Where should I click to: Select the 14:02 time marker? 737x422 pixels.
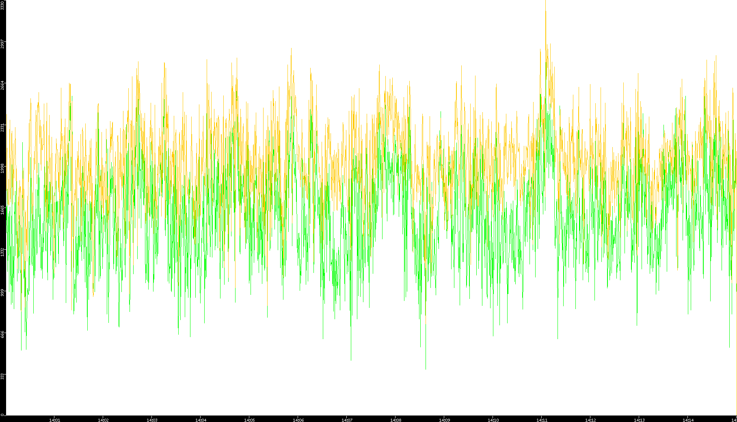[x=103, y=420]
